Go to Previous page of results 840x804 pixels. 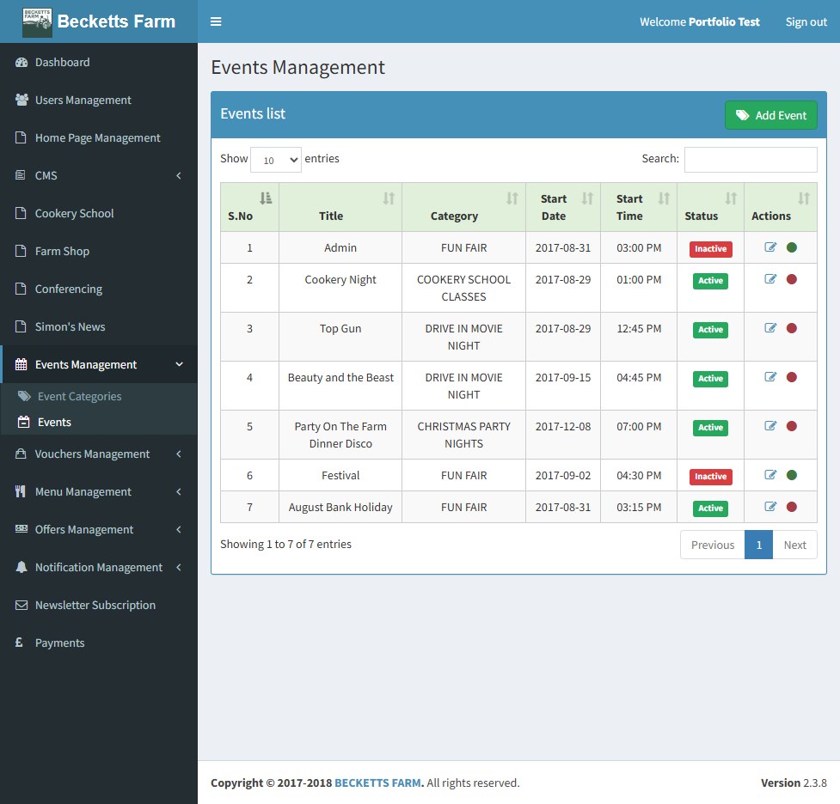pyautogui.click(x=713, y=545)
